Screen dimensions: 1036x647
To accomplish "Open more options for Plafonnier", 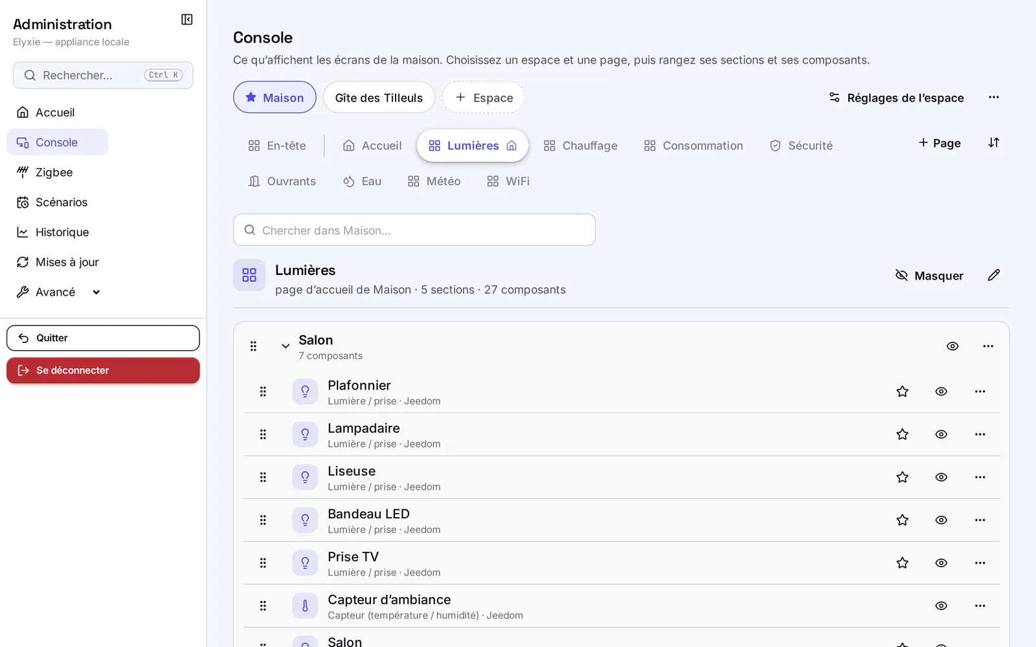I will click(x=980, y=391).
